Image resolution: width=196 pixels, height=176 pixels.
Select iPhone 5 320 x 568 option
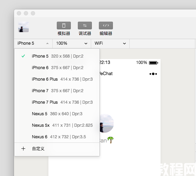[57, 56]
